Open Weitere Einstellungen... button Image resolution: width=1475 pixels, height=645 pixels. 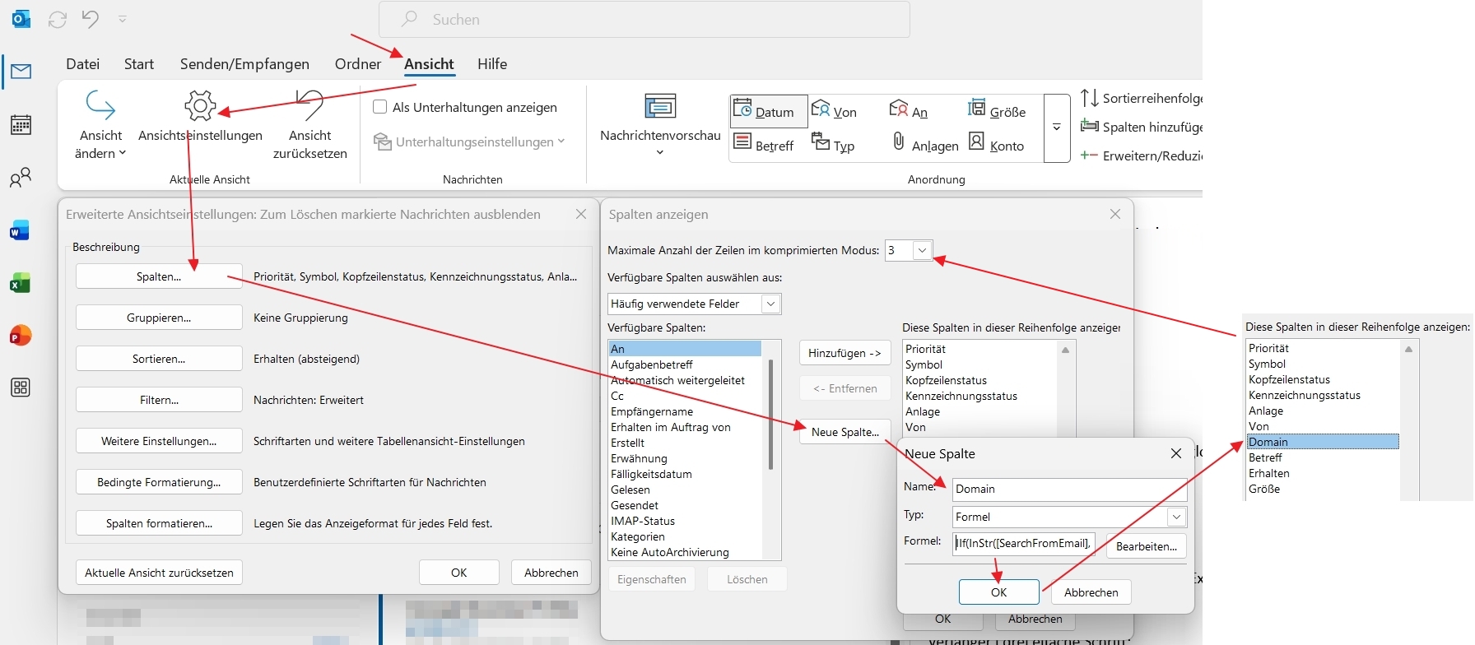tap(159, 441)
